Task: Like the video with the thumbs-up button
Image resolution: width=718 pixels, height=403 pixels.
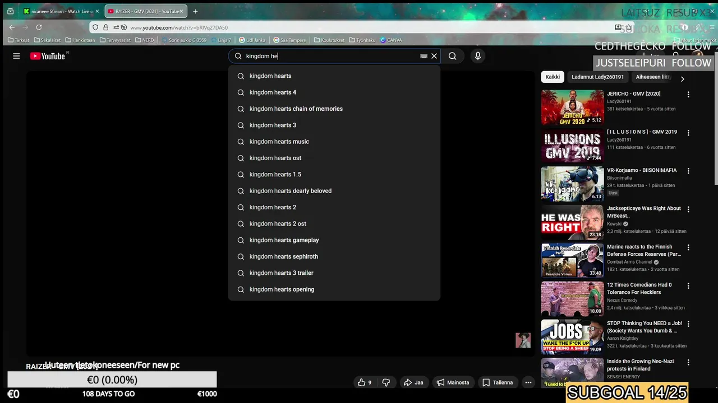Action: tap(365, 382)
